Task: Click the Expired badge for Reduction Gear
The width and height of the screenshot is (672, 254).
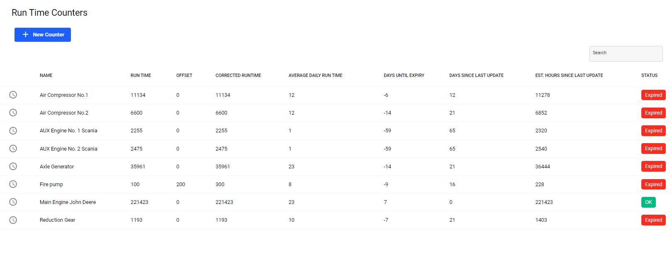Action: coord(653,220)
